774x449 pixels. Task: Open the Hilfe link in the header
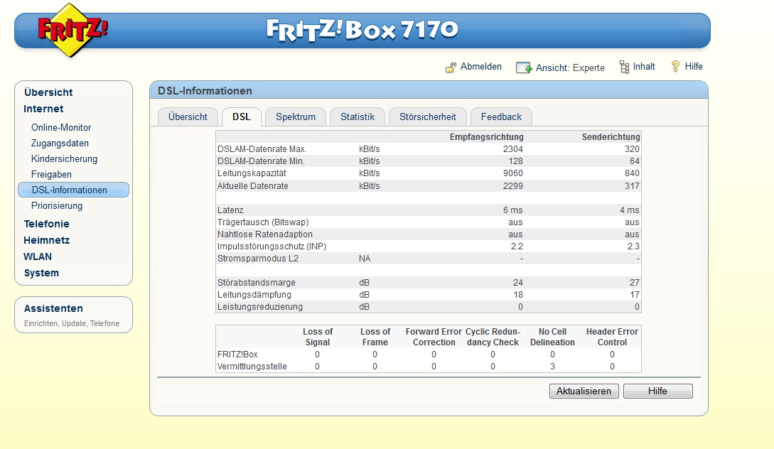click(694, 67)
